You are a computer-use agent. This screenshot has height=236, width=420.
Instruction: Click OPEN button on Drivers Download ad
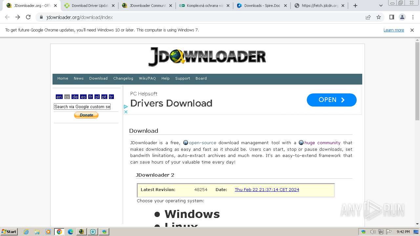331,100
